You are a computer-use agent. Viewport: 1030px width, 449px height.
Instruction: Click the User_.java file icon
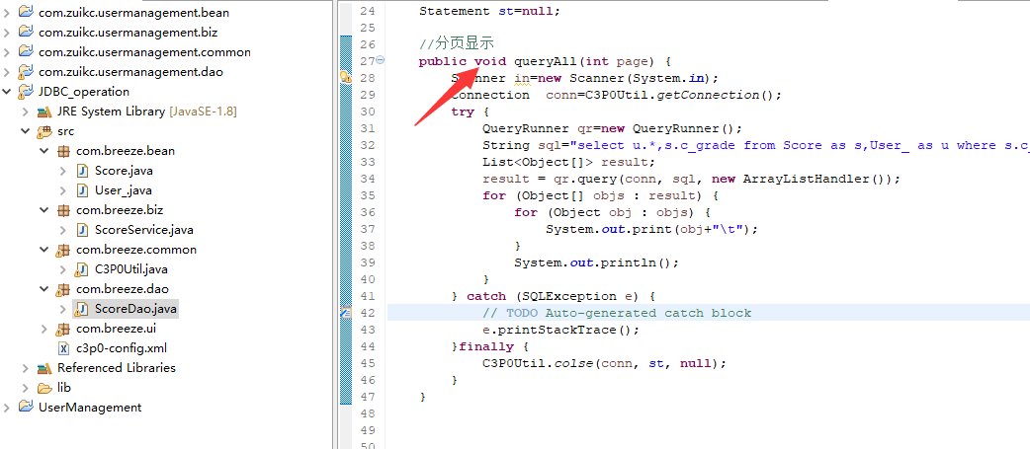pyautogui.click(x=82, y=190)
